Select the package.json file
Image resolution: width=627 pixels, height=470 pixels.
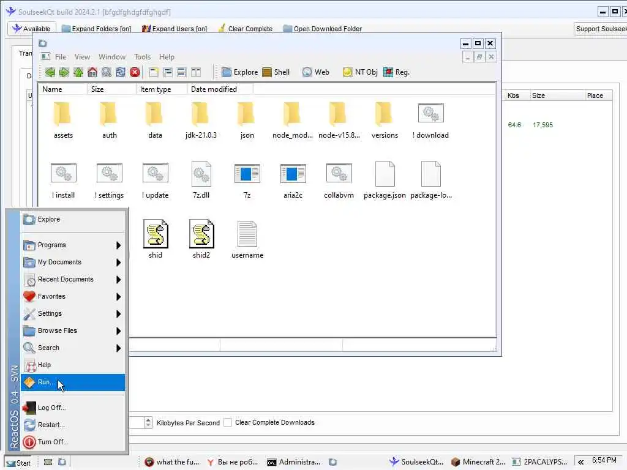[x=385, y=180]
